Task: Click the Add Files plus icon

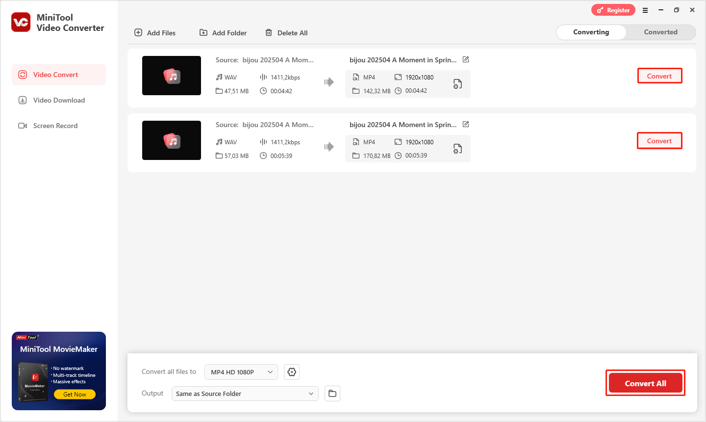Action: [138, 32]
